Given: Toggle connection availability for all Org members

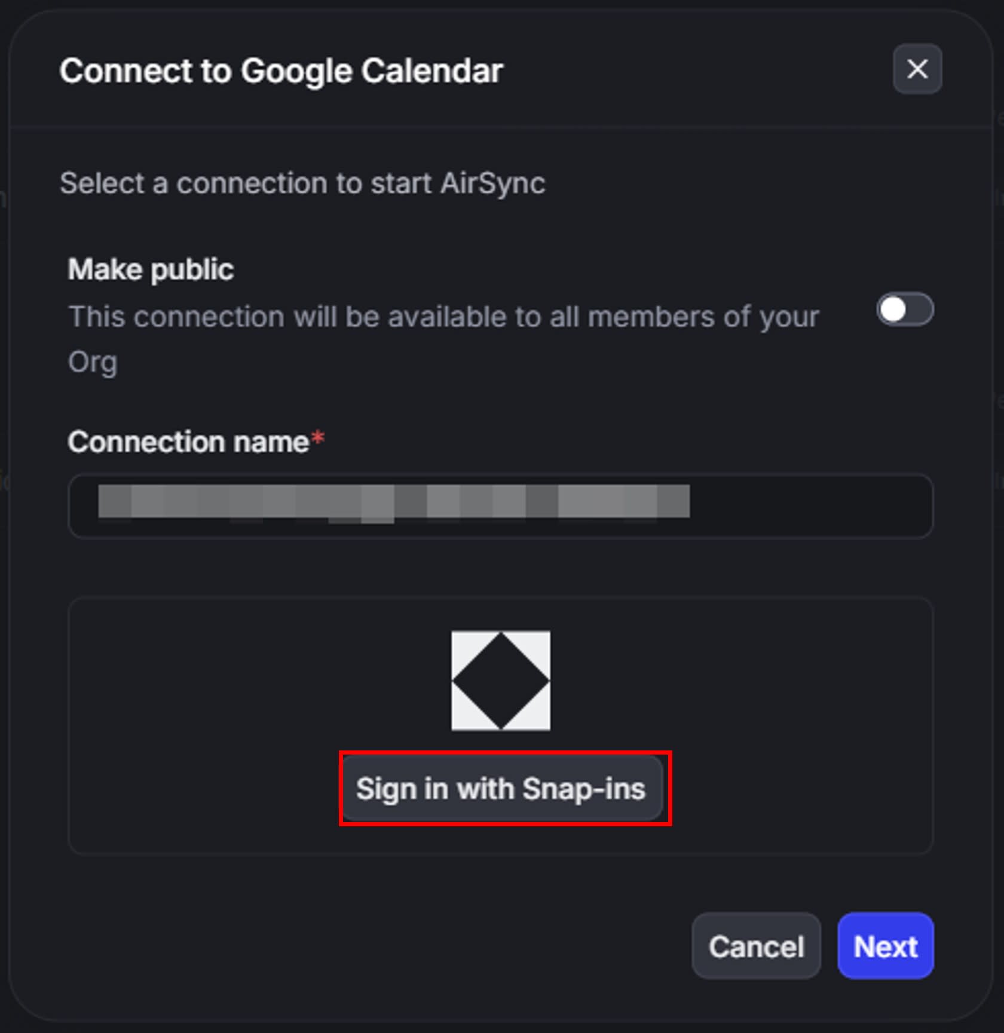Looking at the screenshot, I should (904, 309).
